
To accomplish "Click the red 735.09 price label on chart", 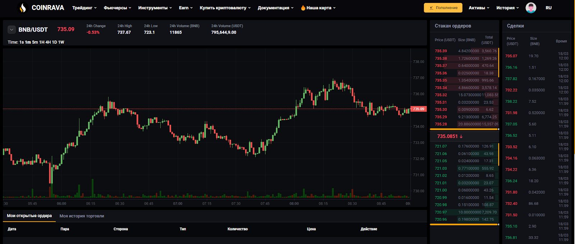I will (x=418, y=109).
